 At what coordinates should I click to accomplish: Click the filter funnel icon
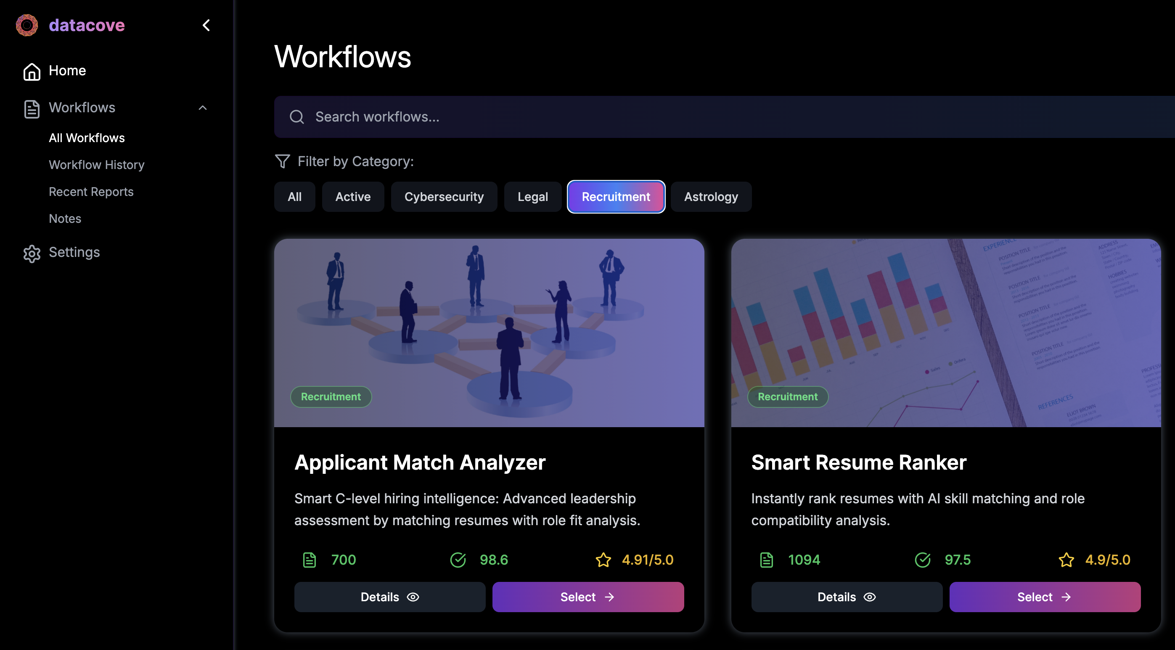tap(282, 161)
